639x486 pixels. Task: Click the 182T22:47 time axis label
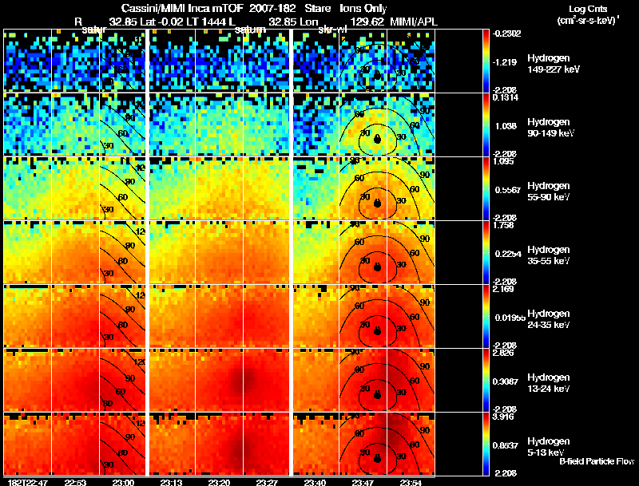tap(28, 482)
